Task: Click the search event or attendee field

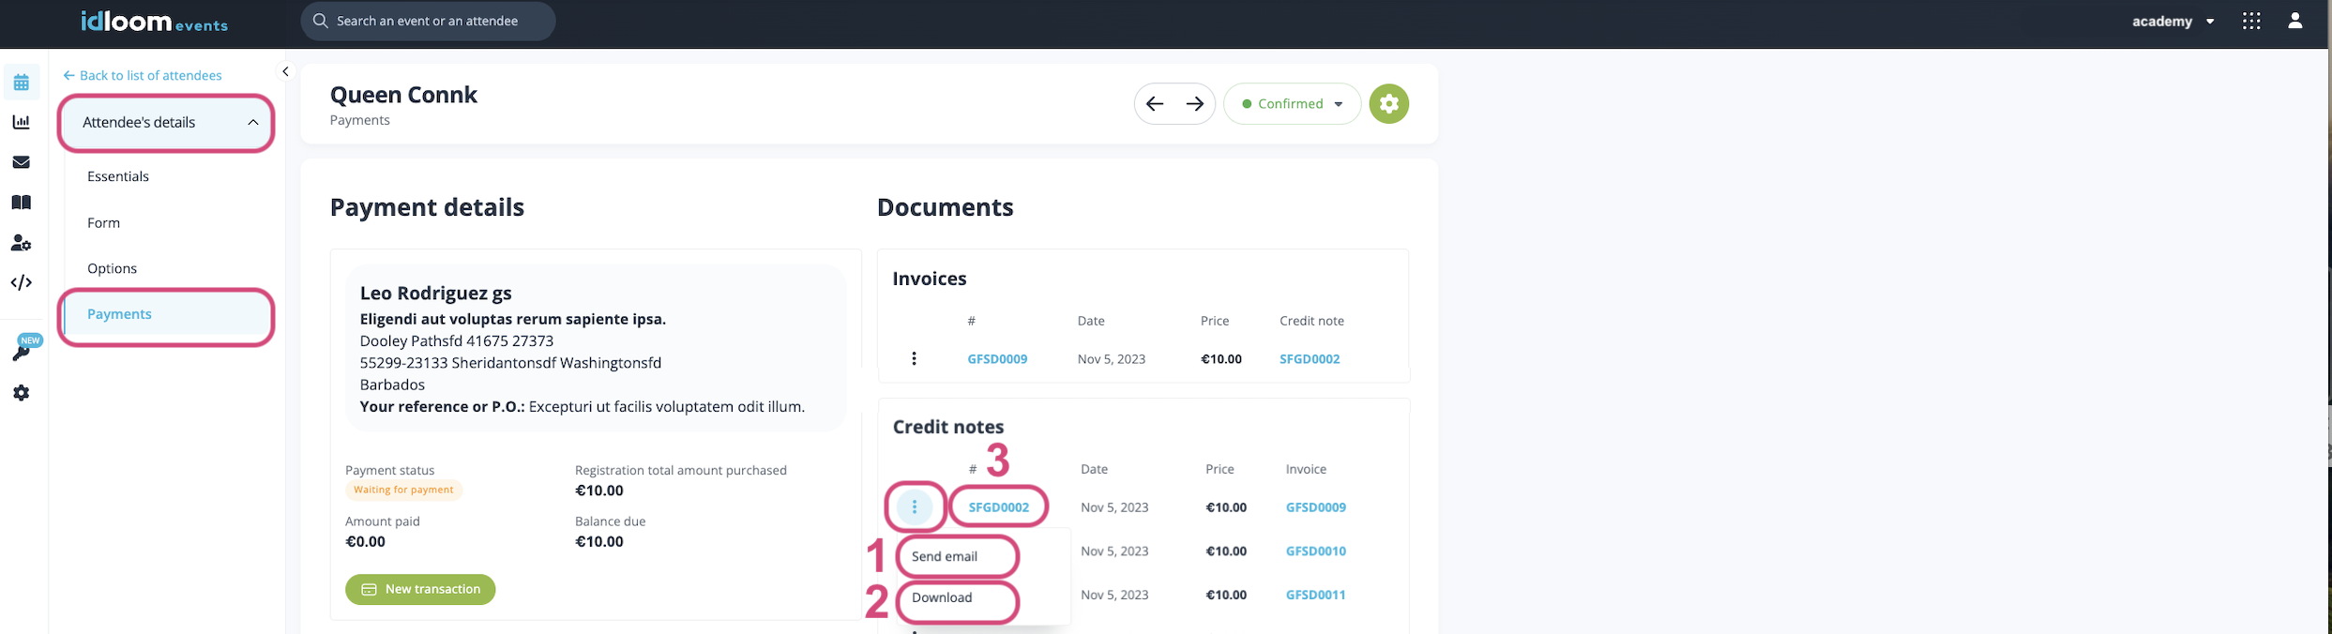Action: (x=428, y=21)
